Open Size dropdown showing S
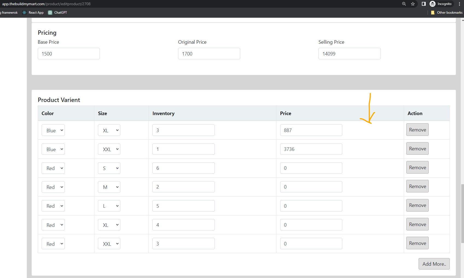The width and height of the screenshot is (464, 278). tap(109, 168)
